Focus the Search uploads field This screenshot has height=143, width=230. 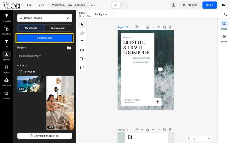44,18
